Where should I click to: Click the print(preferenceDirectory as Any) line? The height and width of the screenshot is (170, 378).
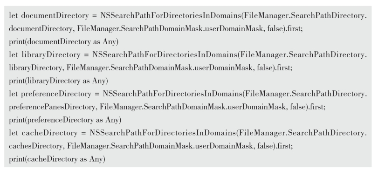[x=65, y=120]
